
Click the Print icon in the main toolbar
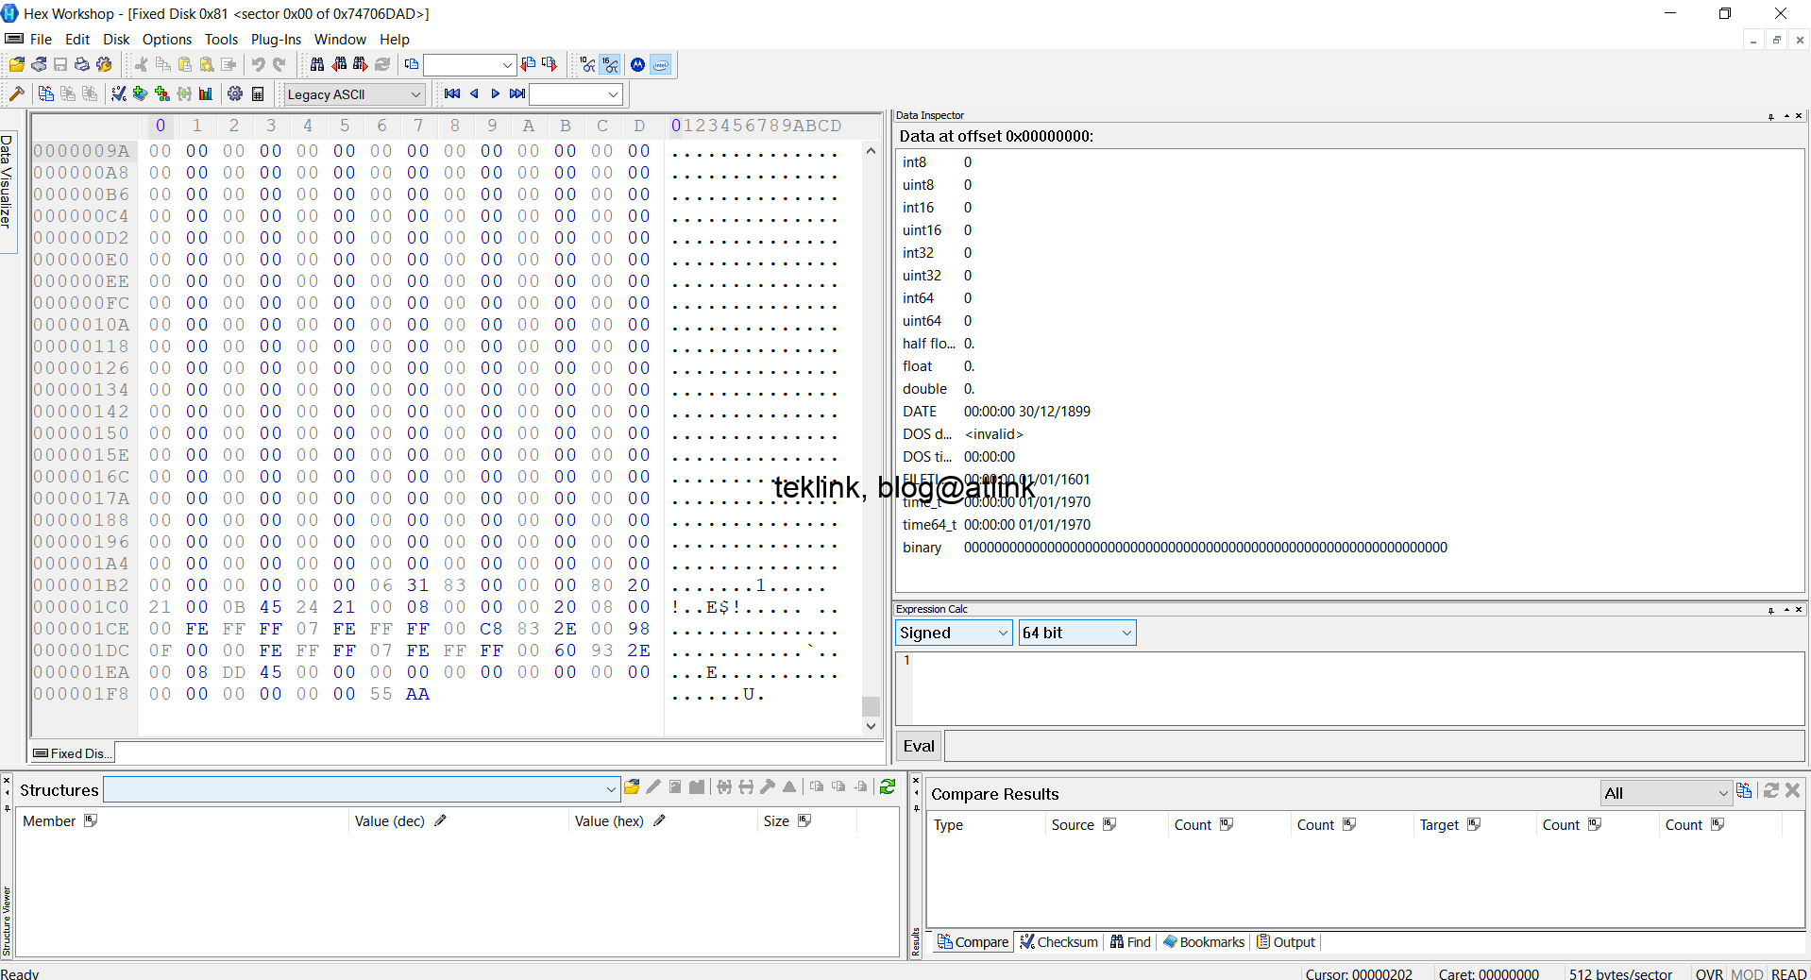tap(82, 64)
